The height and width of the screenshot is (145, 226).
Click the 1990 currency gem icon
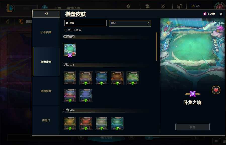(x=205, y=14)
